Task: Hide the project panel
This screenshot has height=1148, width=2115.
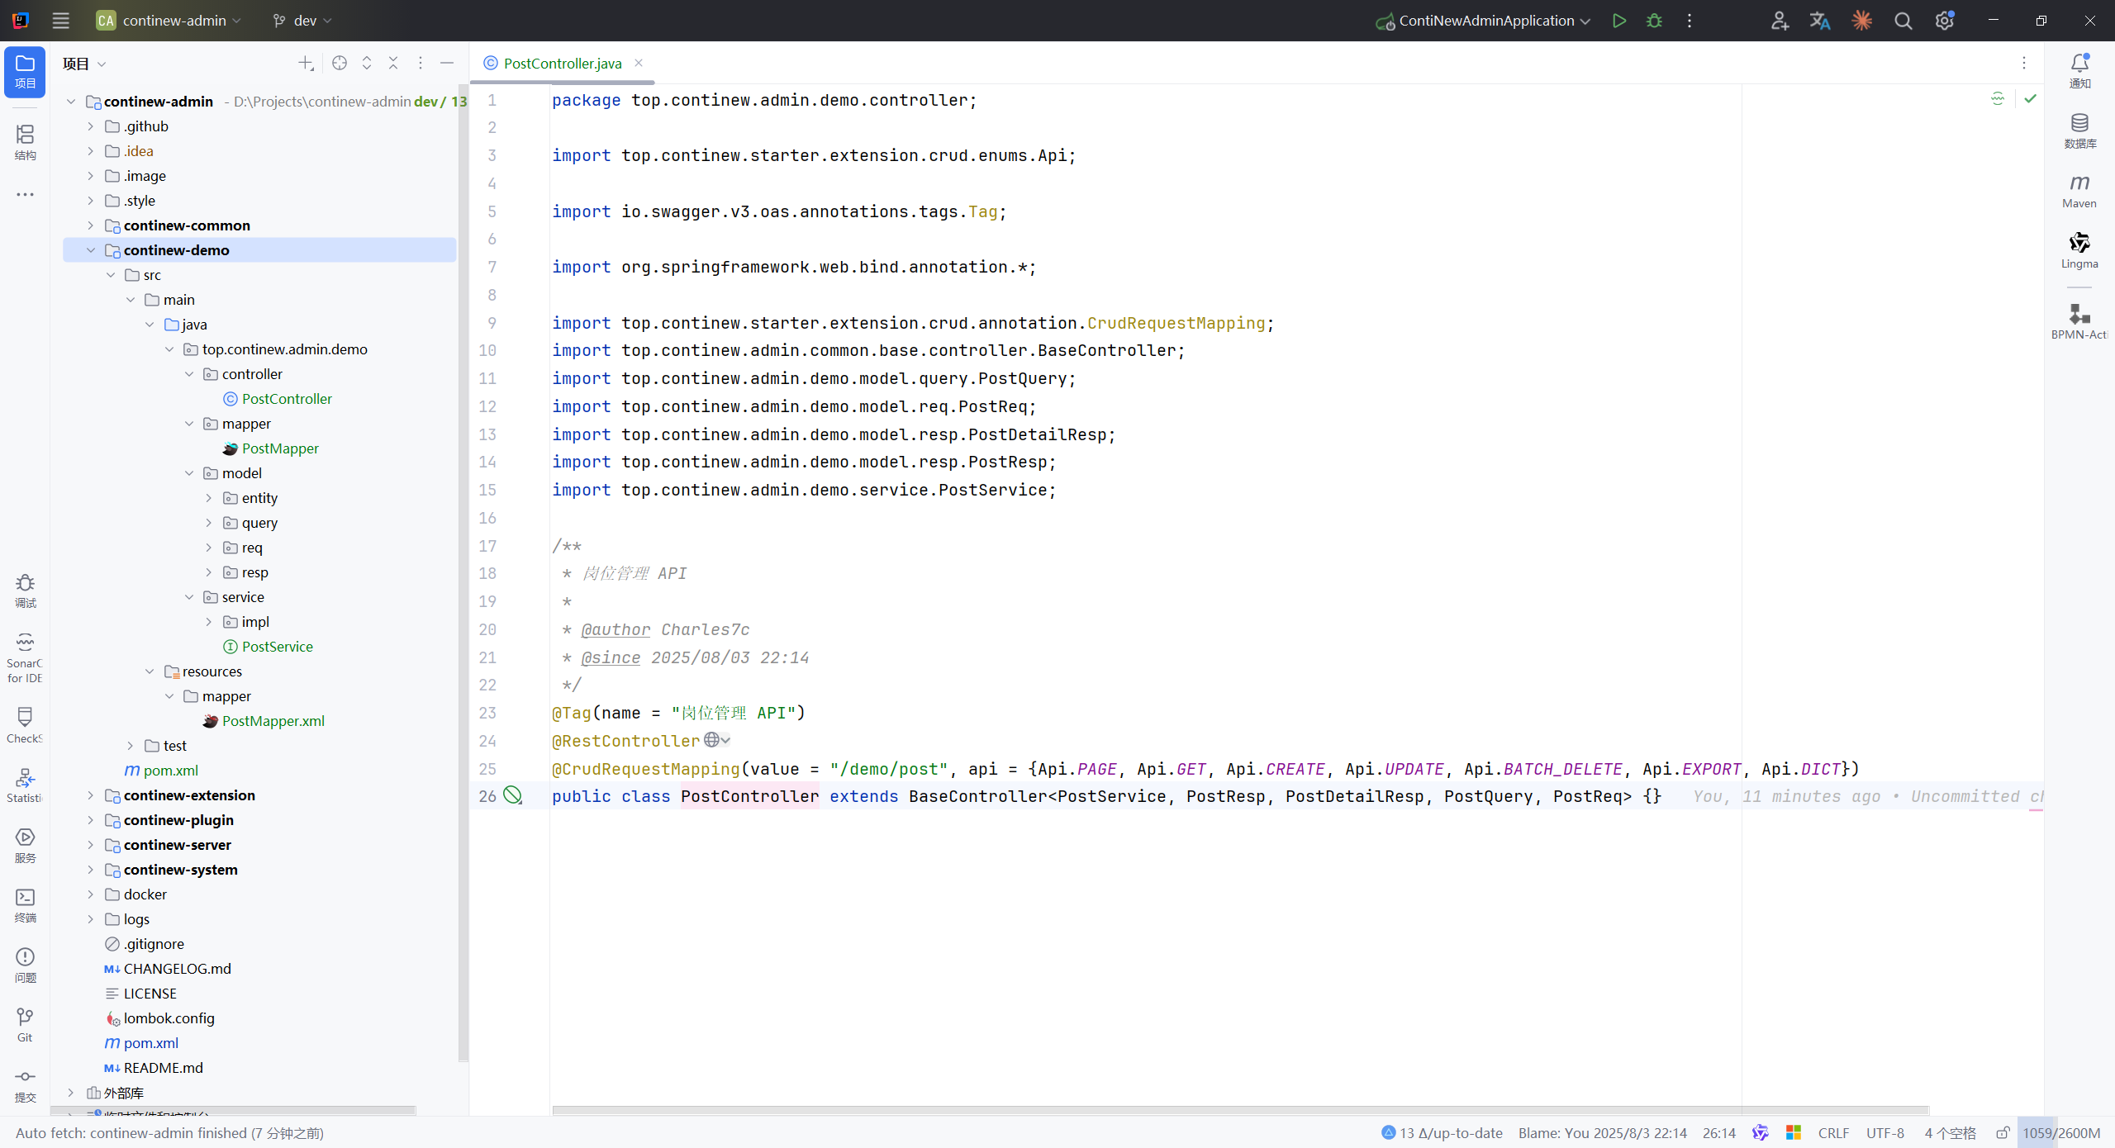Action: click(x=447, y=63)
